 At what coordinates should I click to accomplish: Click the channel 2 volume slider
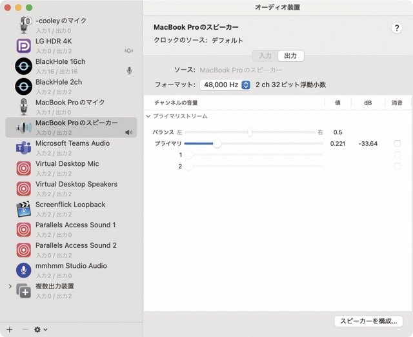click(254, 166)
